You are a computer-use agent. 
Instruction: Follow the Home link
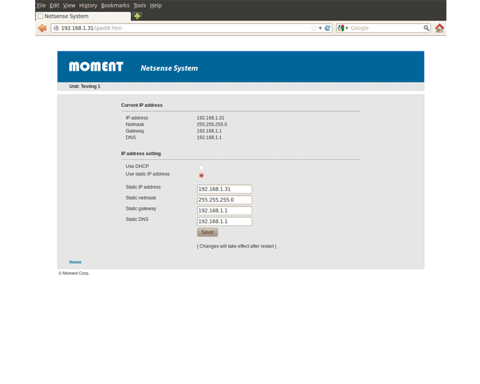pyautogui.click(x=75, y=262)
